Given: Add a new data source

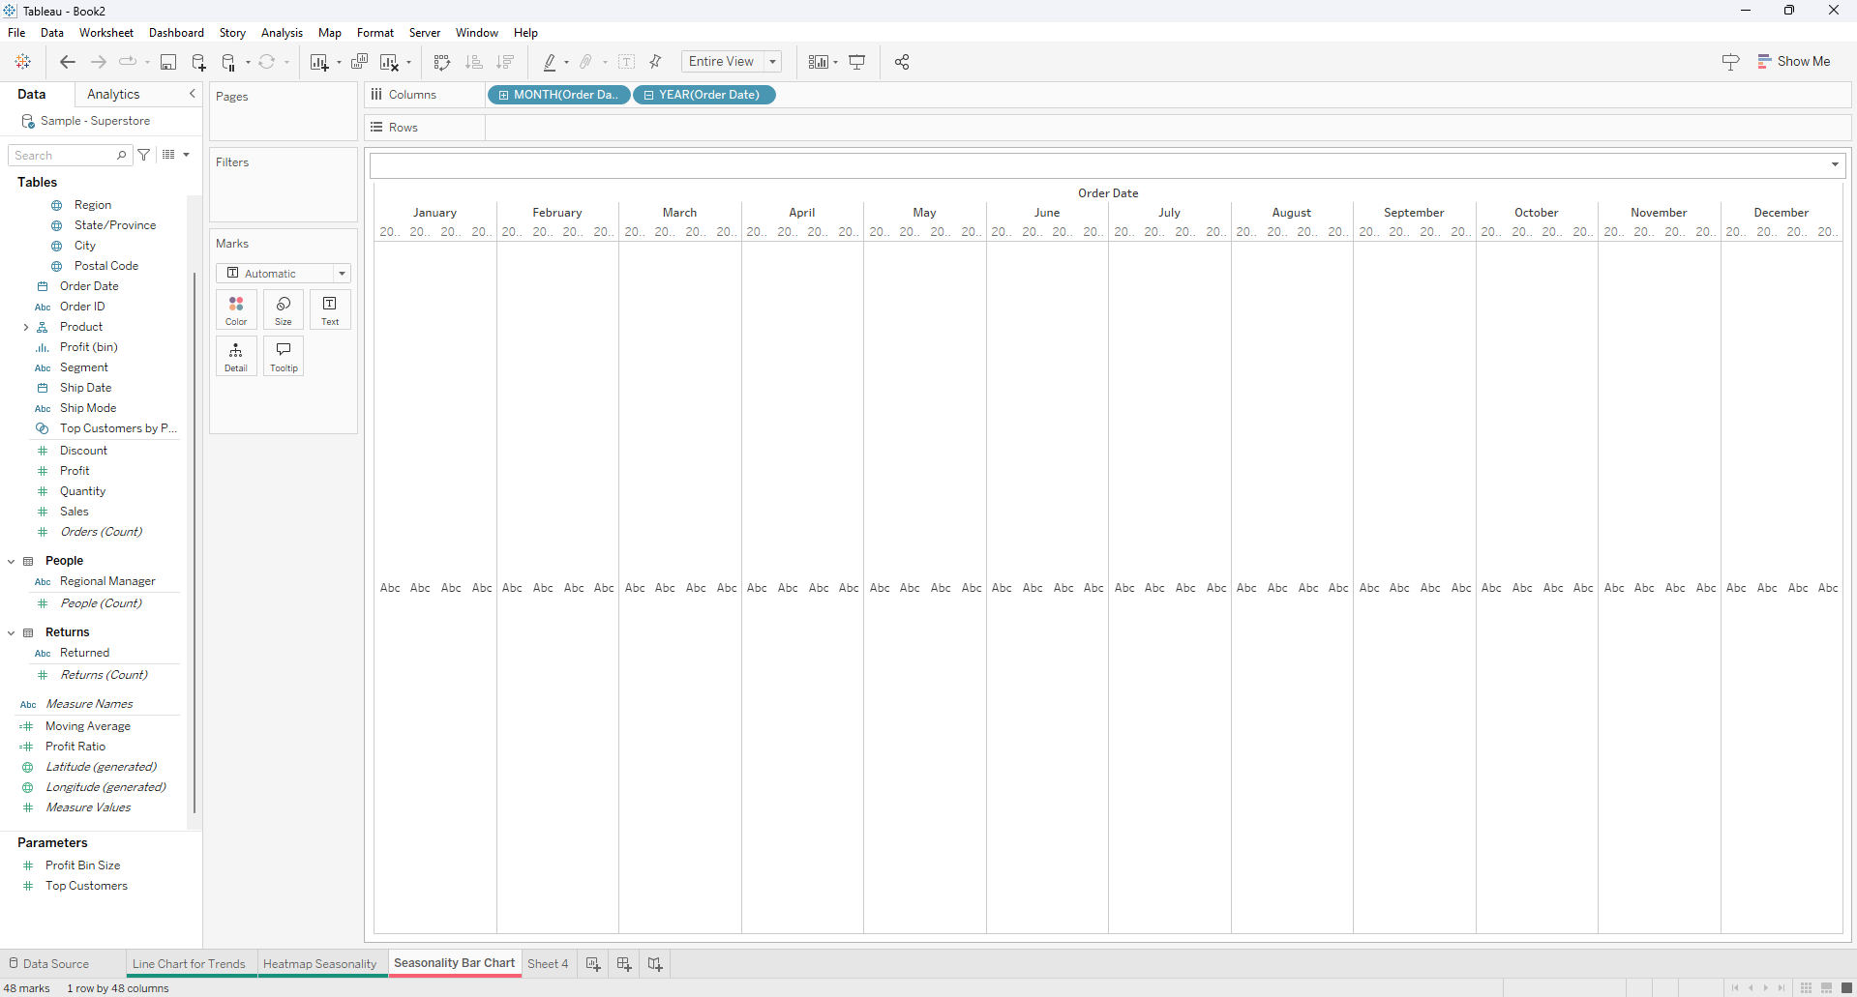Looking at the screenshot, I should (198, 62).
